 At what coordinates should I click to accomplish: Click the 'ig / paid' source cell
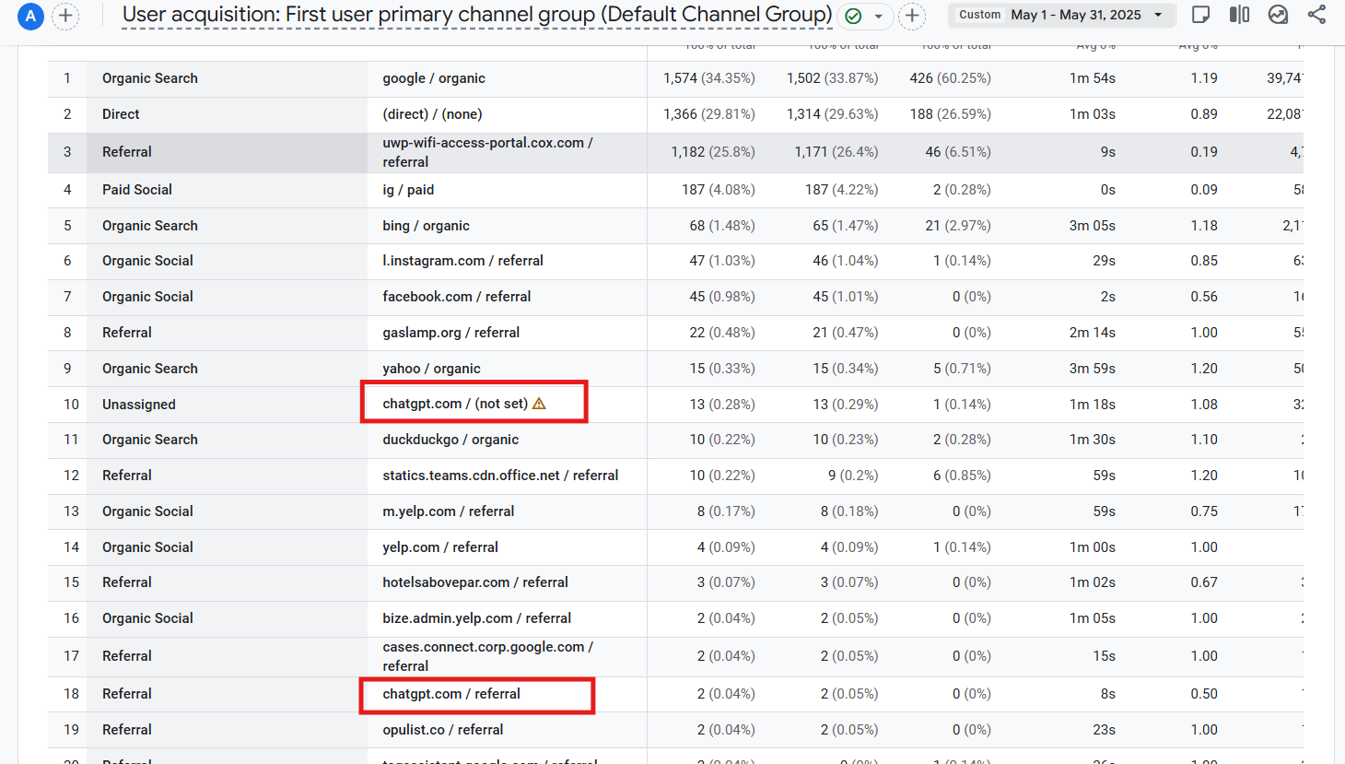coord(408,190)
